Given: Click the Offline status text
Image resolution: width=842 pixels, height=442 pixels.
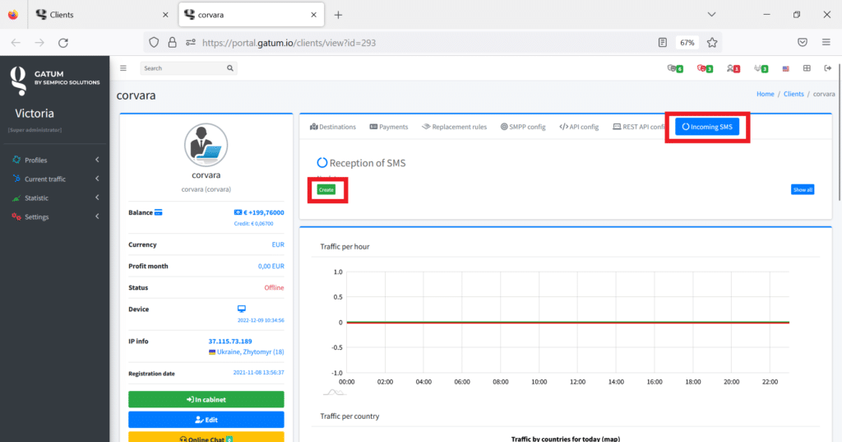Looking at the screenshot, I should (x=274, y=288).
